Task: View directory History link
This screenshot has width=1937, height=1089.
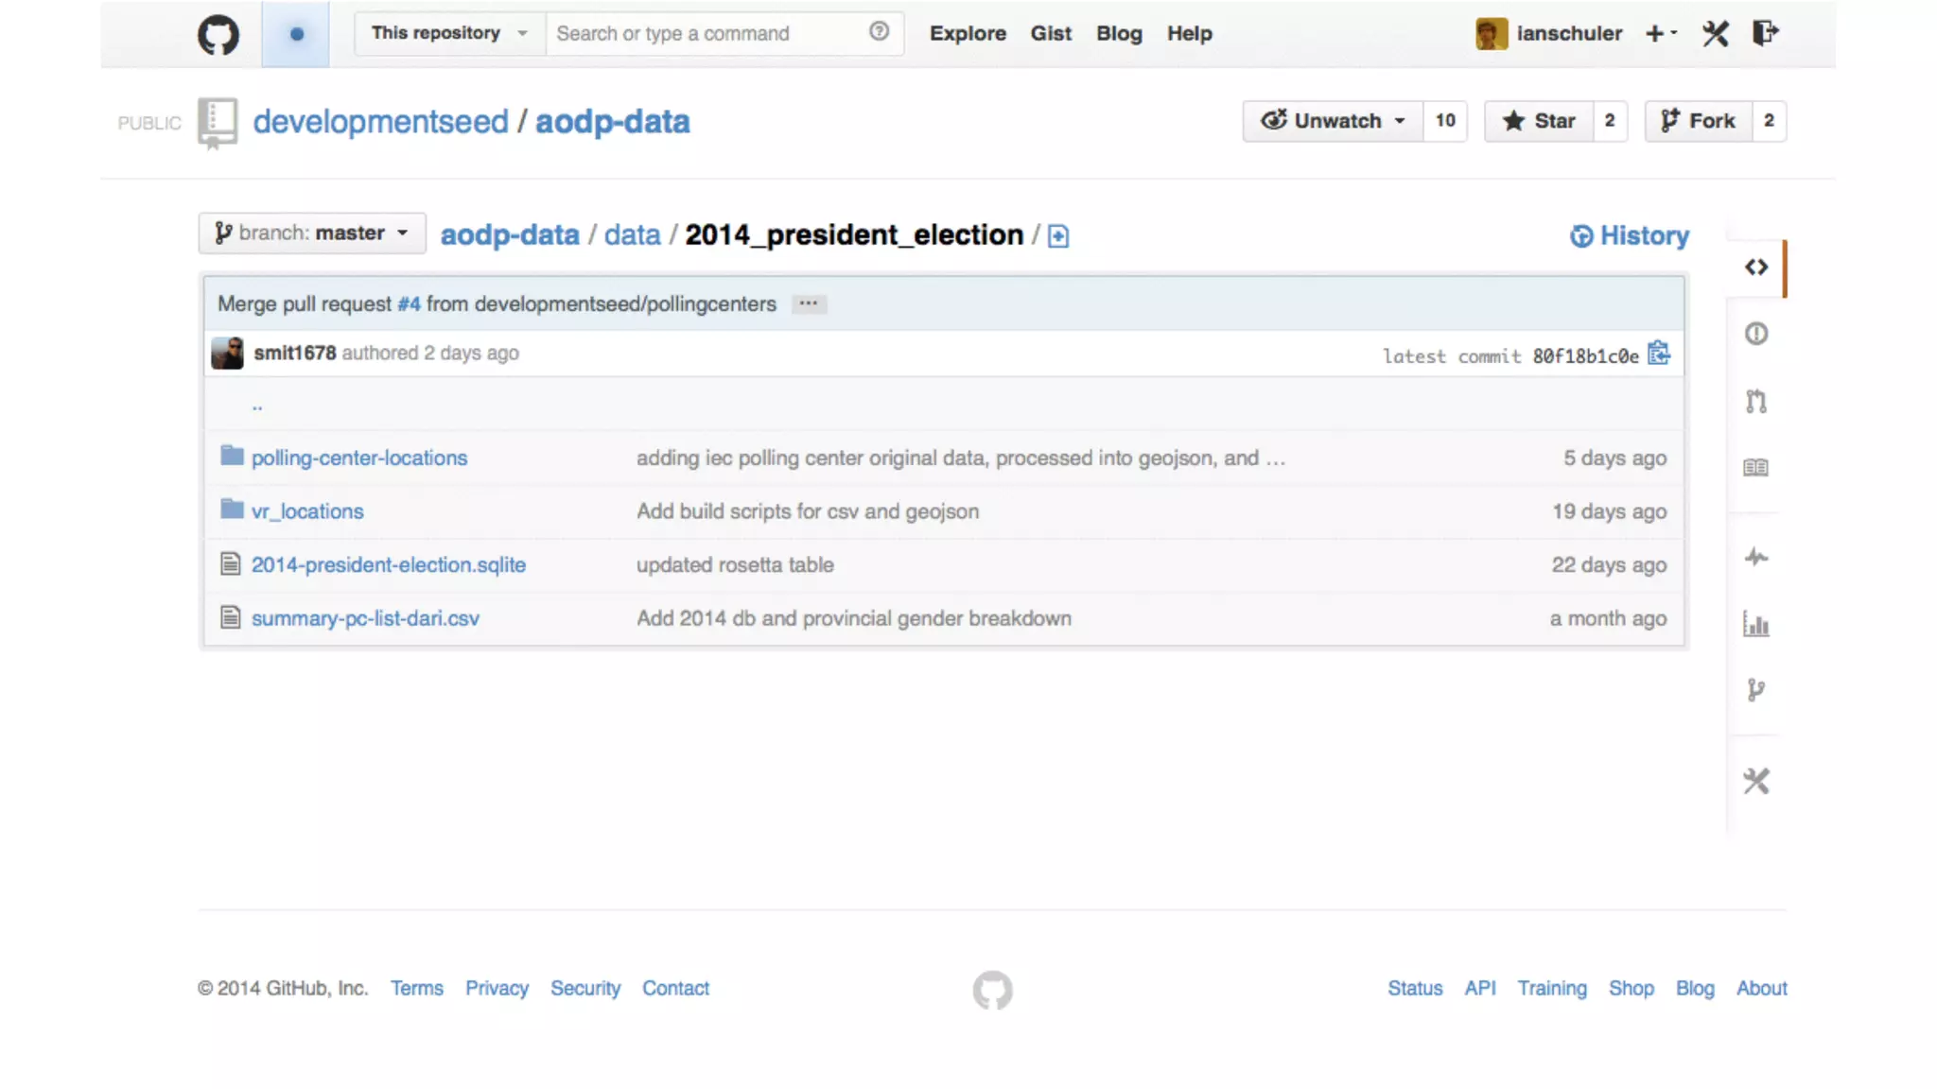Action: [x=1630, y=235]
